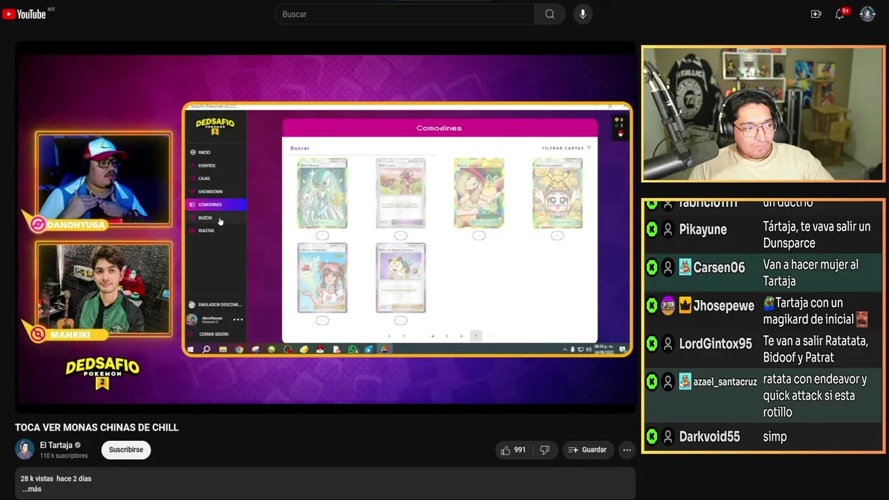This screenshot has height=500, width=889.
Task: Click Cerrar Sesión in the sidebar
Action: coord(213,334)
